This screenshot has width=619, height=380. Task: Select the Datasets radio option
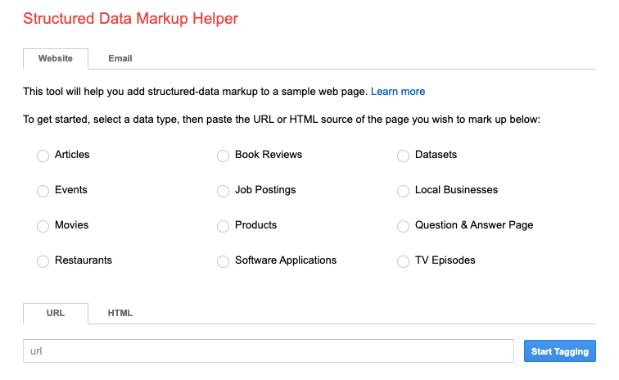tap(403, 156)
